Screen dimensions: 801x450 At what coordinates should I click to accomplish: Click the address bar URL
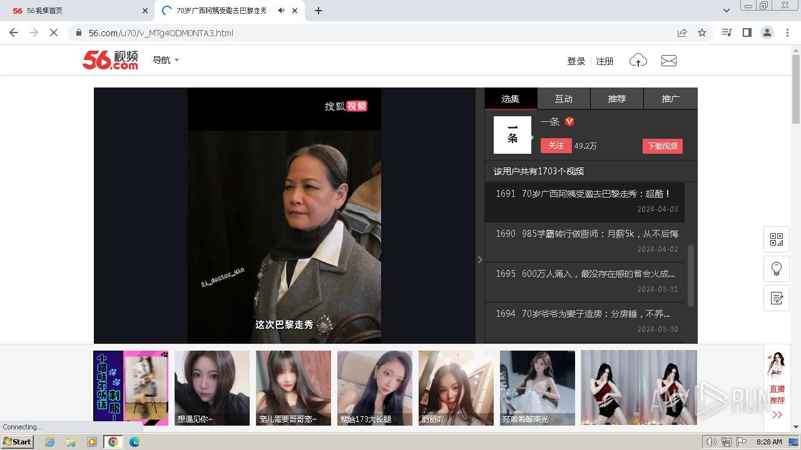pyautogui.click(x=161, y=33)
